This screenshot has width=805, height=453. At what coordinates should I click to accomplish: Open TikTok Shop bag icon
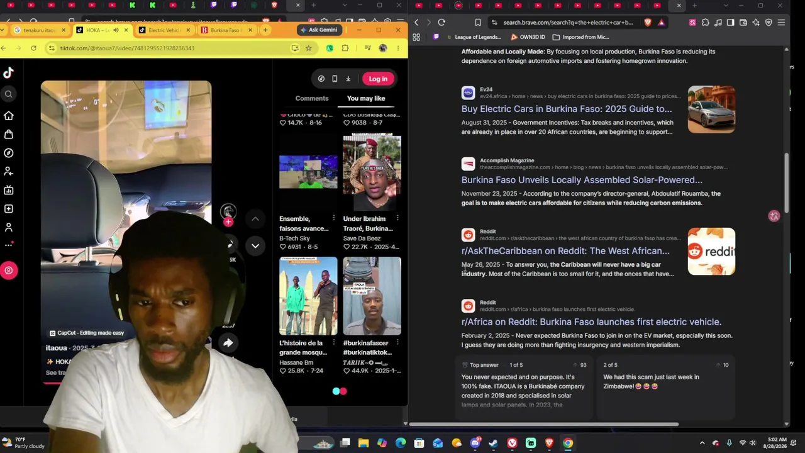[9, 135]
